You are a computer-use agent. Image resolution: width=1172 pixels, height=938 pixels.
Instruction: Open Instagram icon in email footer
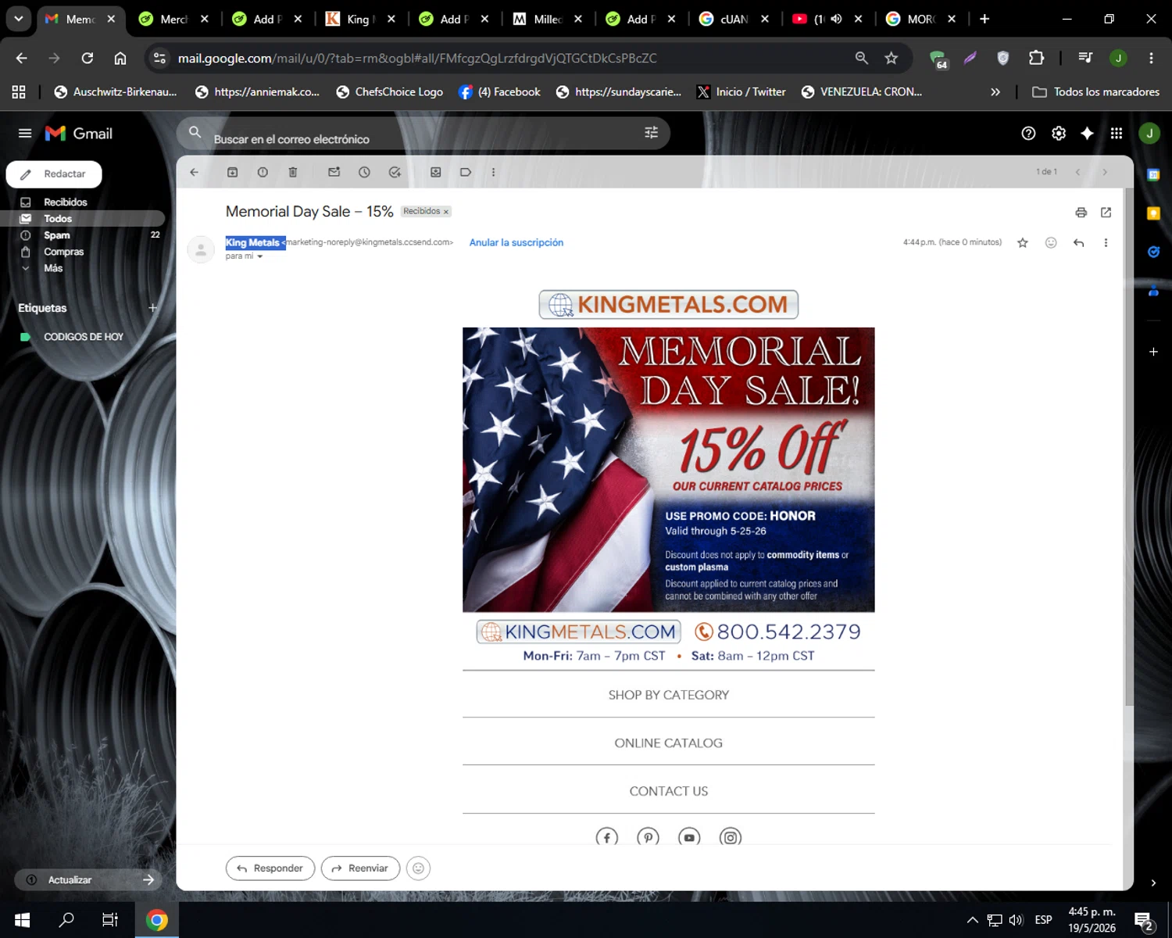(731, 837)
